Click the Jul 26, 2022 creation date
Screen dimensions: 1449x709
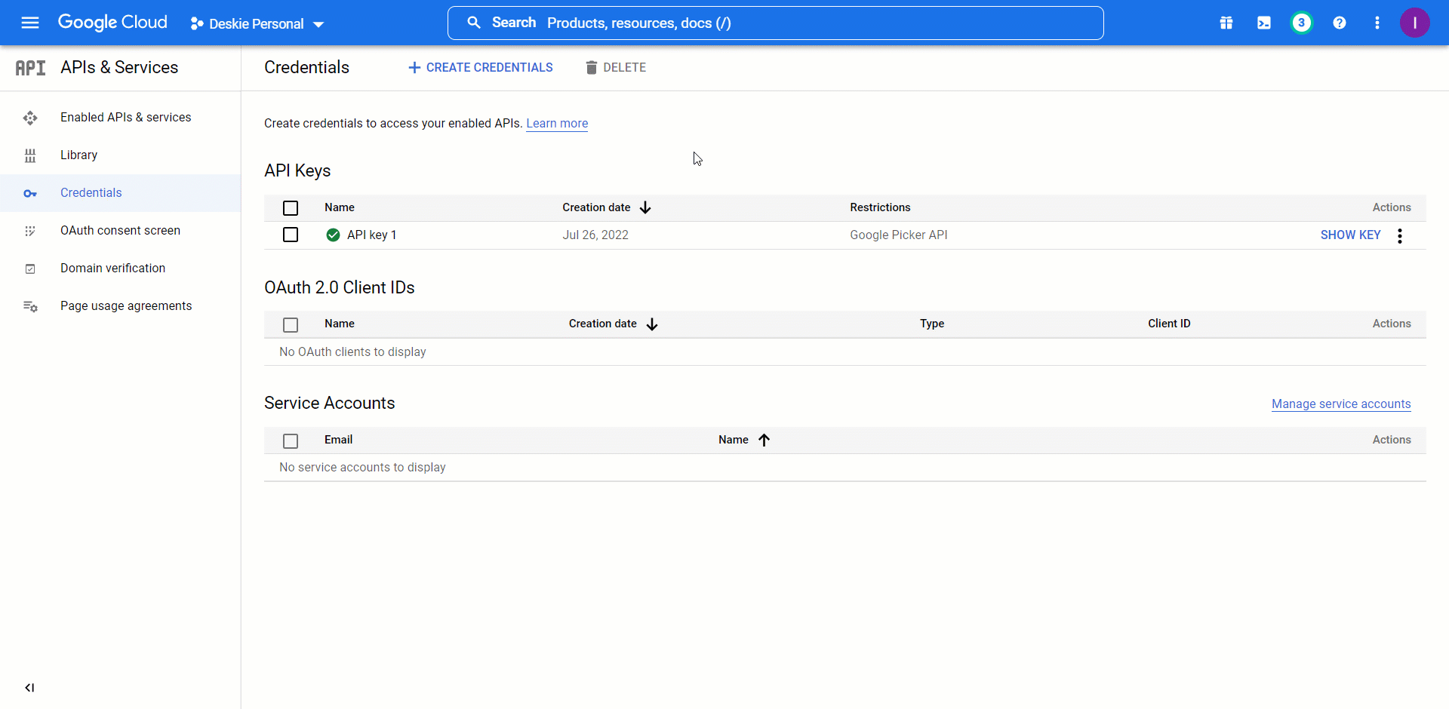tap(595, 235)
